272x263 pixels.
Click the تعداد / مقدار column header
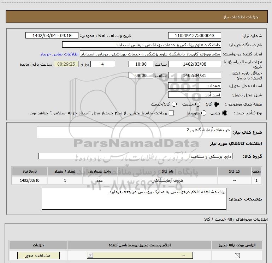pyautogui.click(x=65, y=171)
